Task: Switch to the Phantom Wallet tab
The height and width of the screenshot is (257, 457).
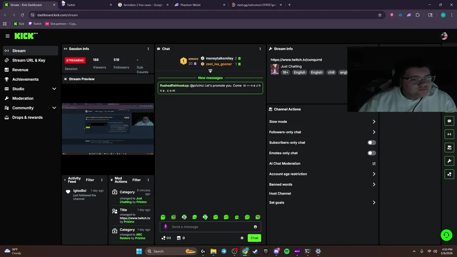Action: point(199,5)
